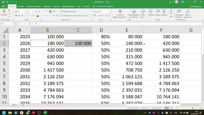204x115 pixels.
Task: Collapse the ribbon with the chevron arrow
Action: click(202, 20)
